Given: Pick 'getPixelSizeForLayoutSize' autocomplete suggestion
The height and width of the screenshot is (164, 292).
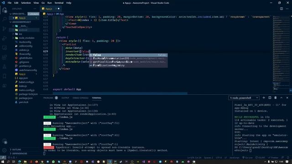Looking at the screenshot, I should pos(128,62).
